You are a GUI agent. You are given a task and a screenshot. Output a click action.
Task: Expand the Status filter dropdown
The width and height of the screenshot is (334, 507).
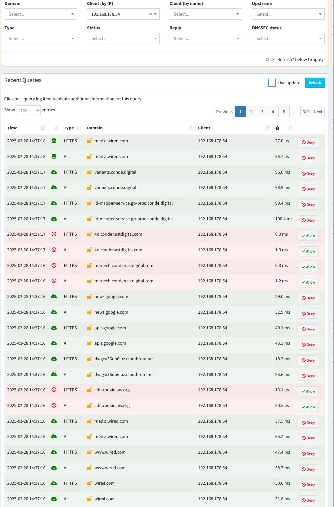[123, 39]
